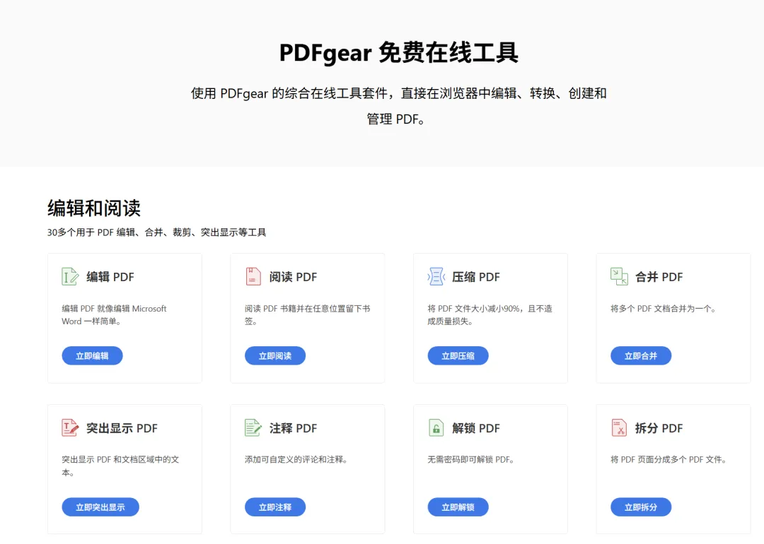This screenshot has width=764, height=544.
Task: Click description 编辑 PDF 就像编辑 Microsoft Word
Action: tap(114, 315)
